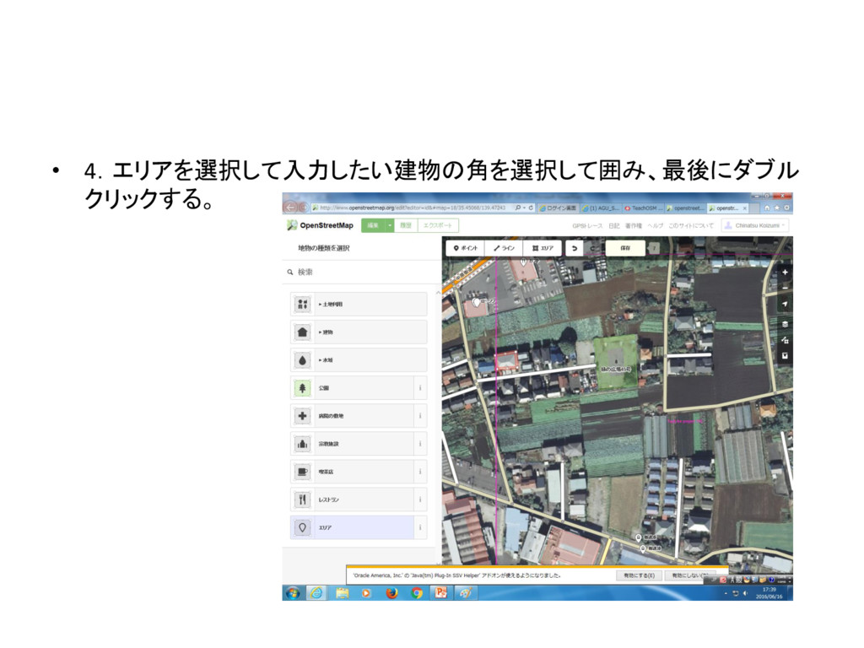Open info for the レストラン preset
The image size is (864, 648).
tap(420, 499)
